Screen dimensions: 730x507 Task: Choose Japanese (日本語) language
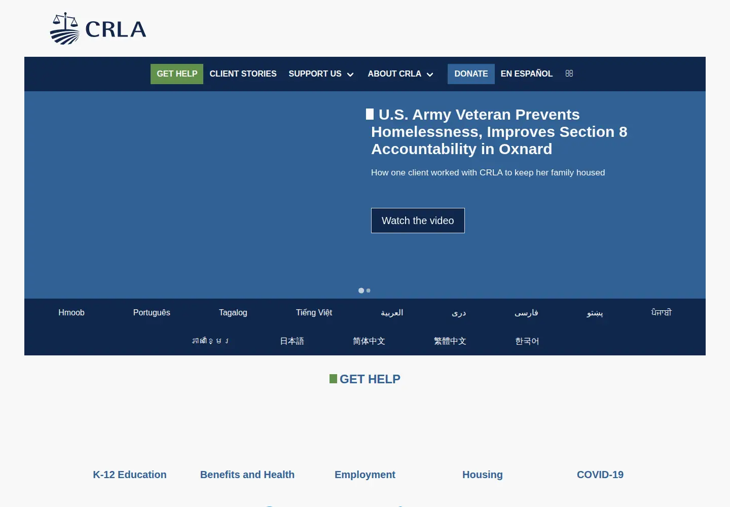[292, 341]
